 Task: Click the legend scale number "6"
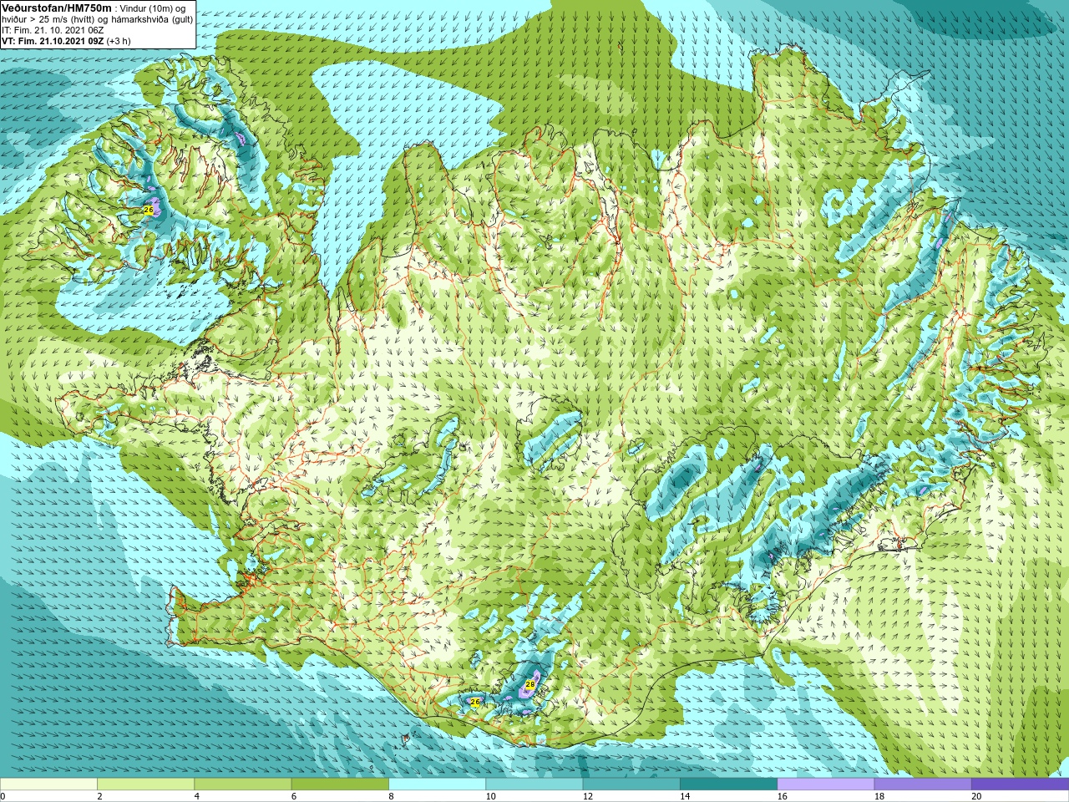[x=293, y=796]
